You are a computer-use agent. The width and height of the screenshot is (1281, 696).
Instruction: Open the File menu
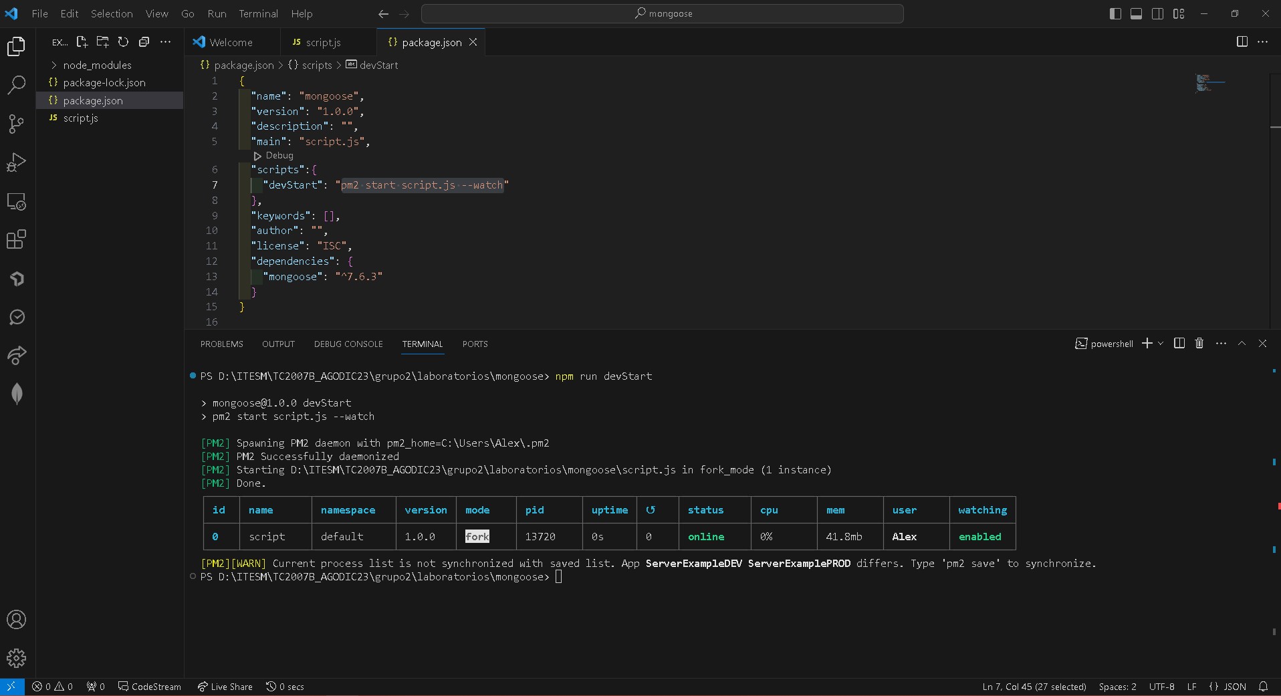[x=40, y=13]
